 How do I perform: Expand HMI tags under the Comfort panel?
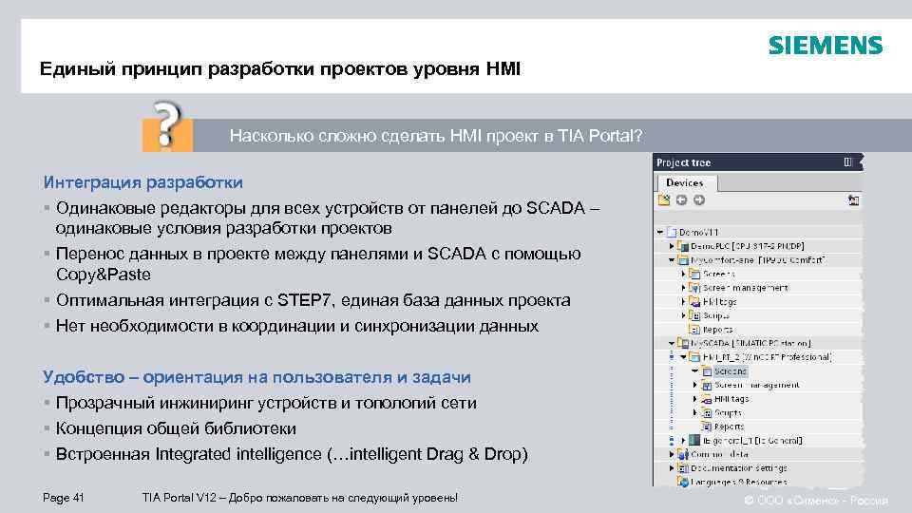coord(683,301)
